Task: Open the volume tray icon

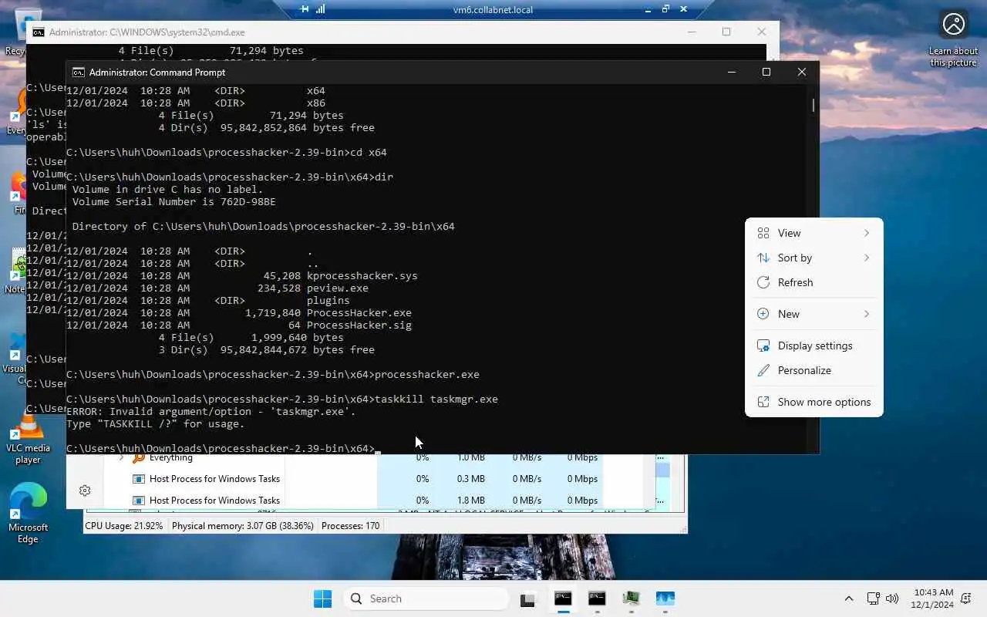Action: click(x=892, y=598)
